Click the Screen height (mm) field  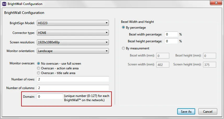[210, 65]
